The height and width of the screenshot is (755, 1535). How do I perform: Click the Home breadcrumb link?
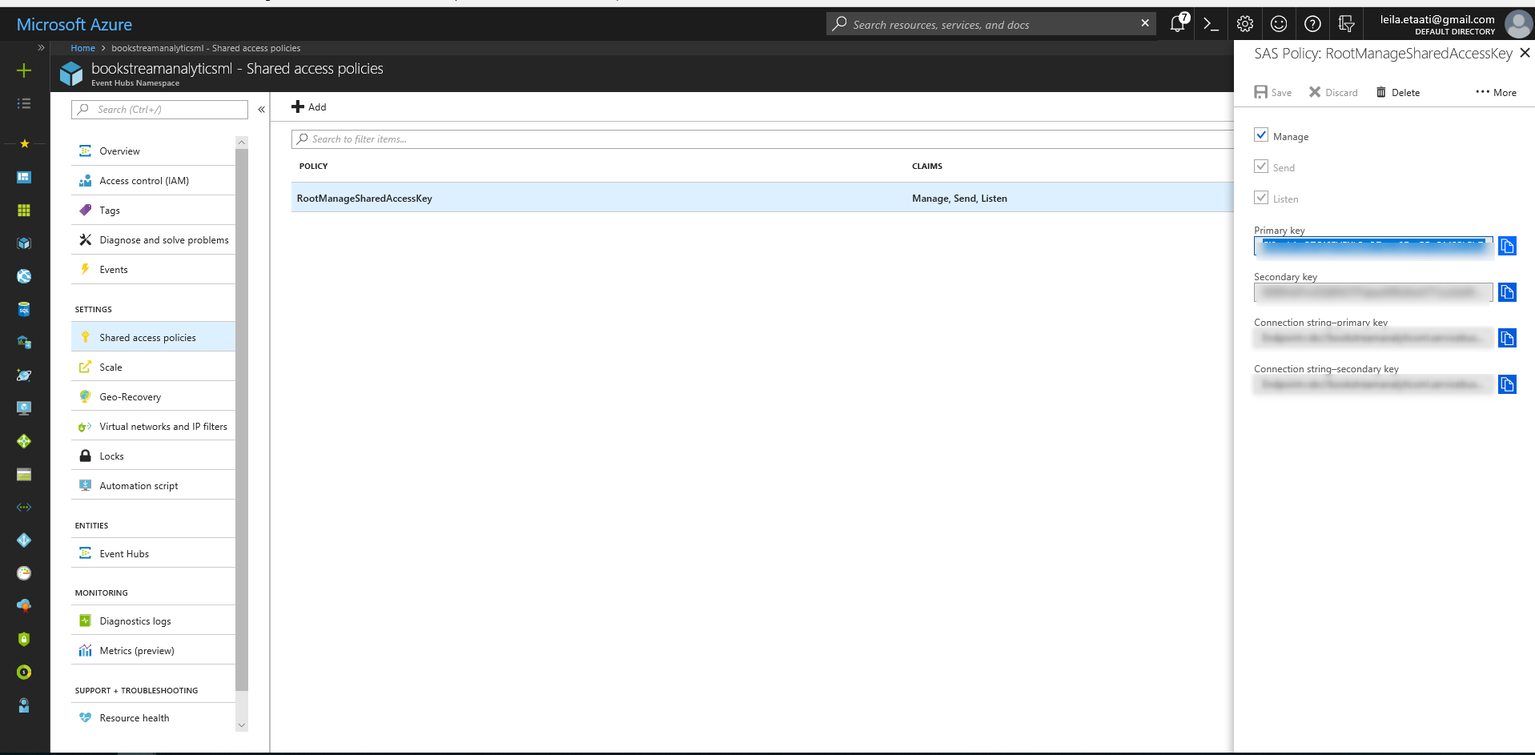click(82, 48)
